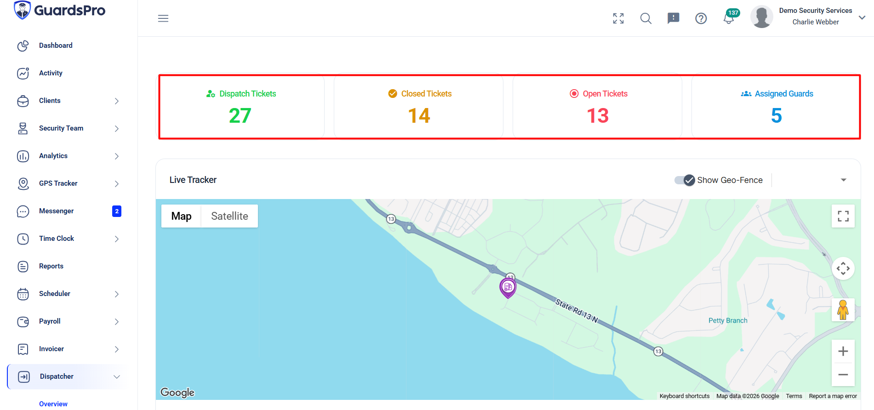Open user profile dropdown arrow
Screen dimensions: 874x410
[x=862, y=17]
